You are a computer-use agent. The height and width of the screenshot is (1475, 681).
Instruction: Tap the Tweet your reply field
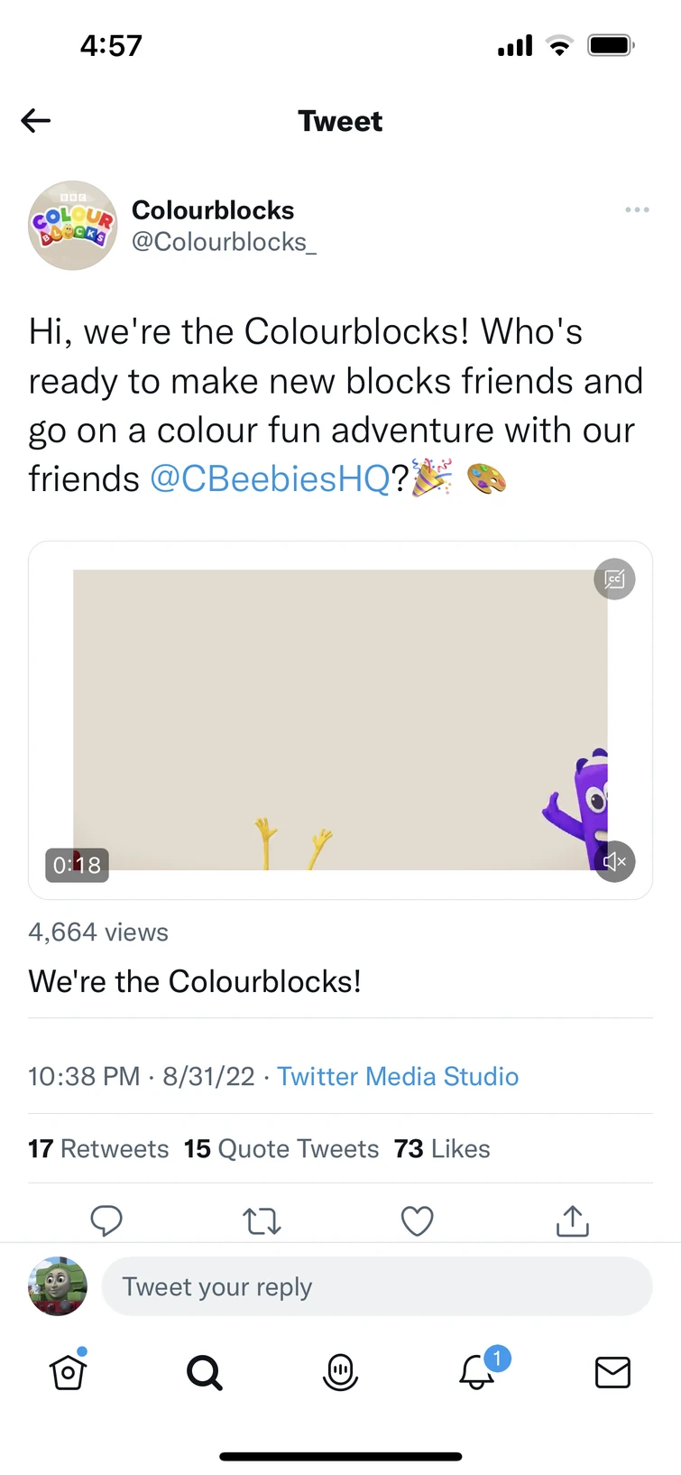(376, 1286)
